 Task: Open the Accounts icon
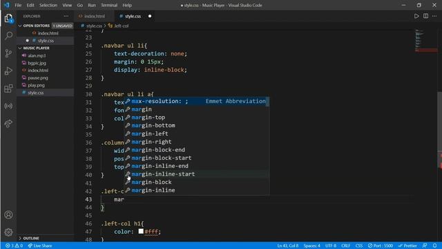pyautogui.click(x=8, y=215)
